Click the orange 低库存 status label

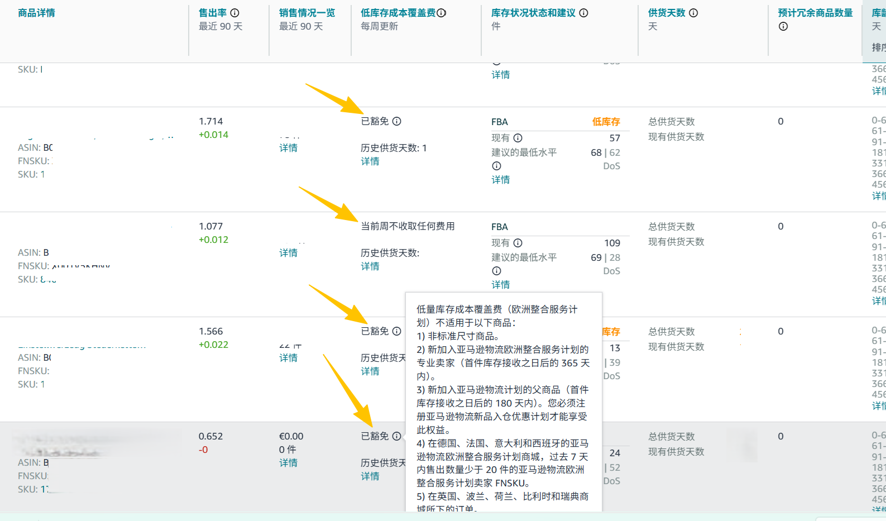point(606,122)
